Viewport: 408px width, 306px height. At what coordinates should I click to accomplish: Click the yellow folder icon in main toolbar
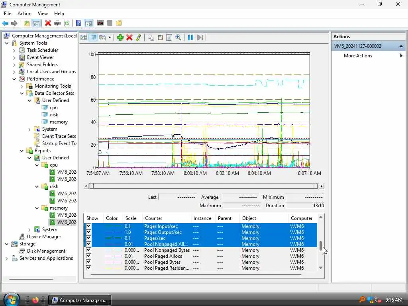(x=119, y=23)
